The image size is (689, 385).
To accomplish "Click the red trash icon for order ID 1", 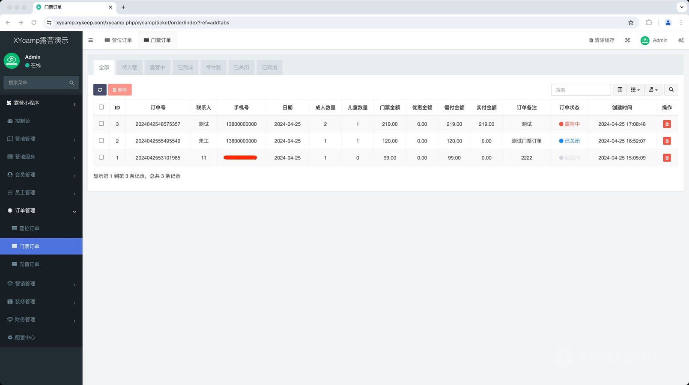I will (667, 158).
